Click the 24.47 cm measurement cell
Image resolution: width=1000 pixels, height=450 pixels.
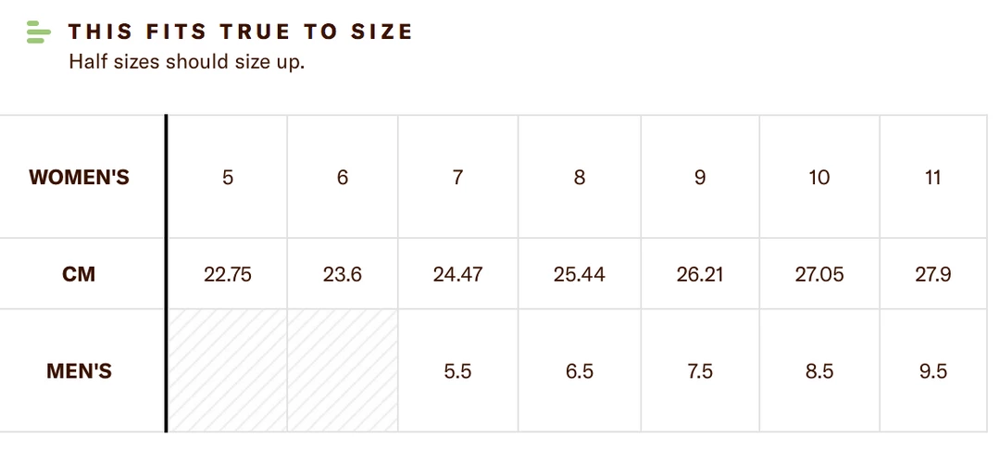pyautogui.click(x=457, y=274)
